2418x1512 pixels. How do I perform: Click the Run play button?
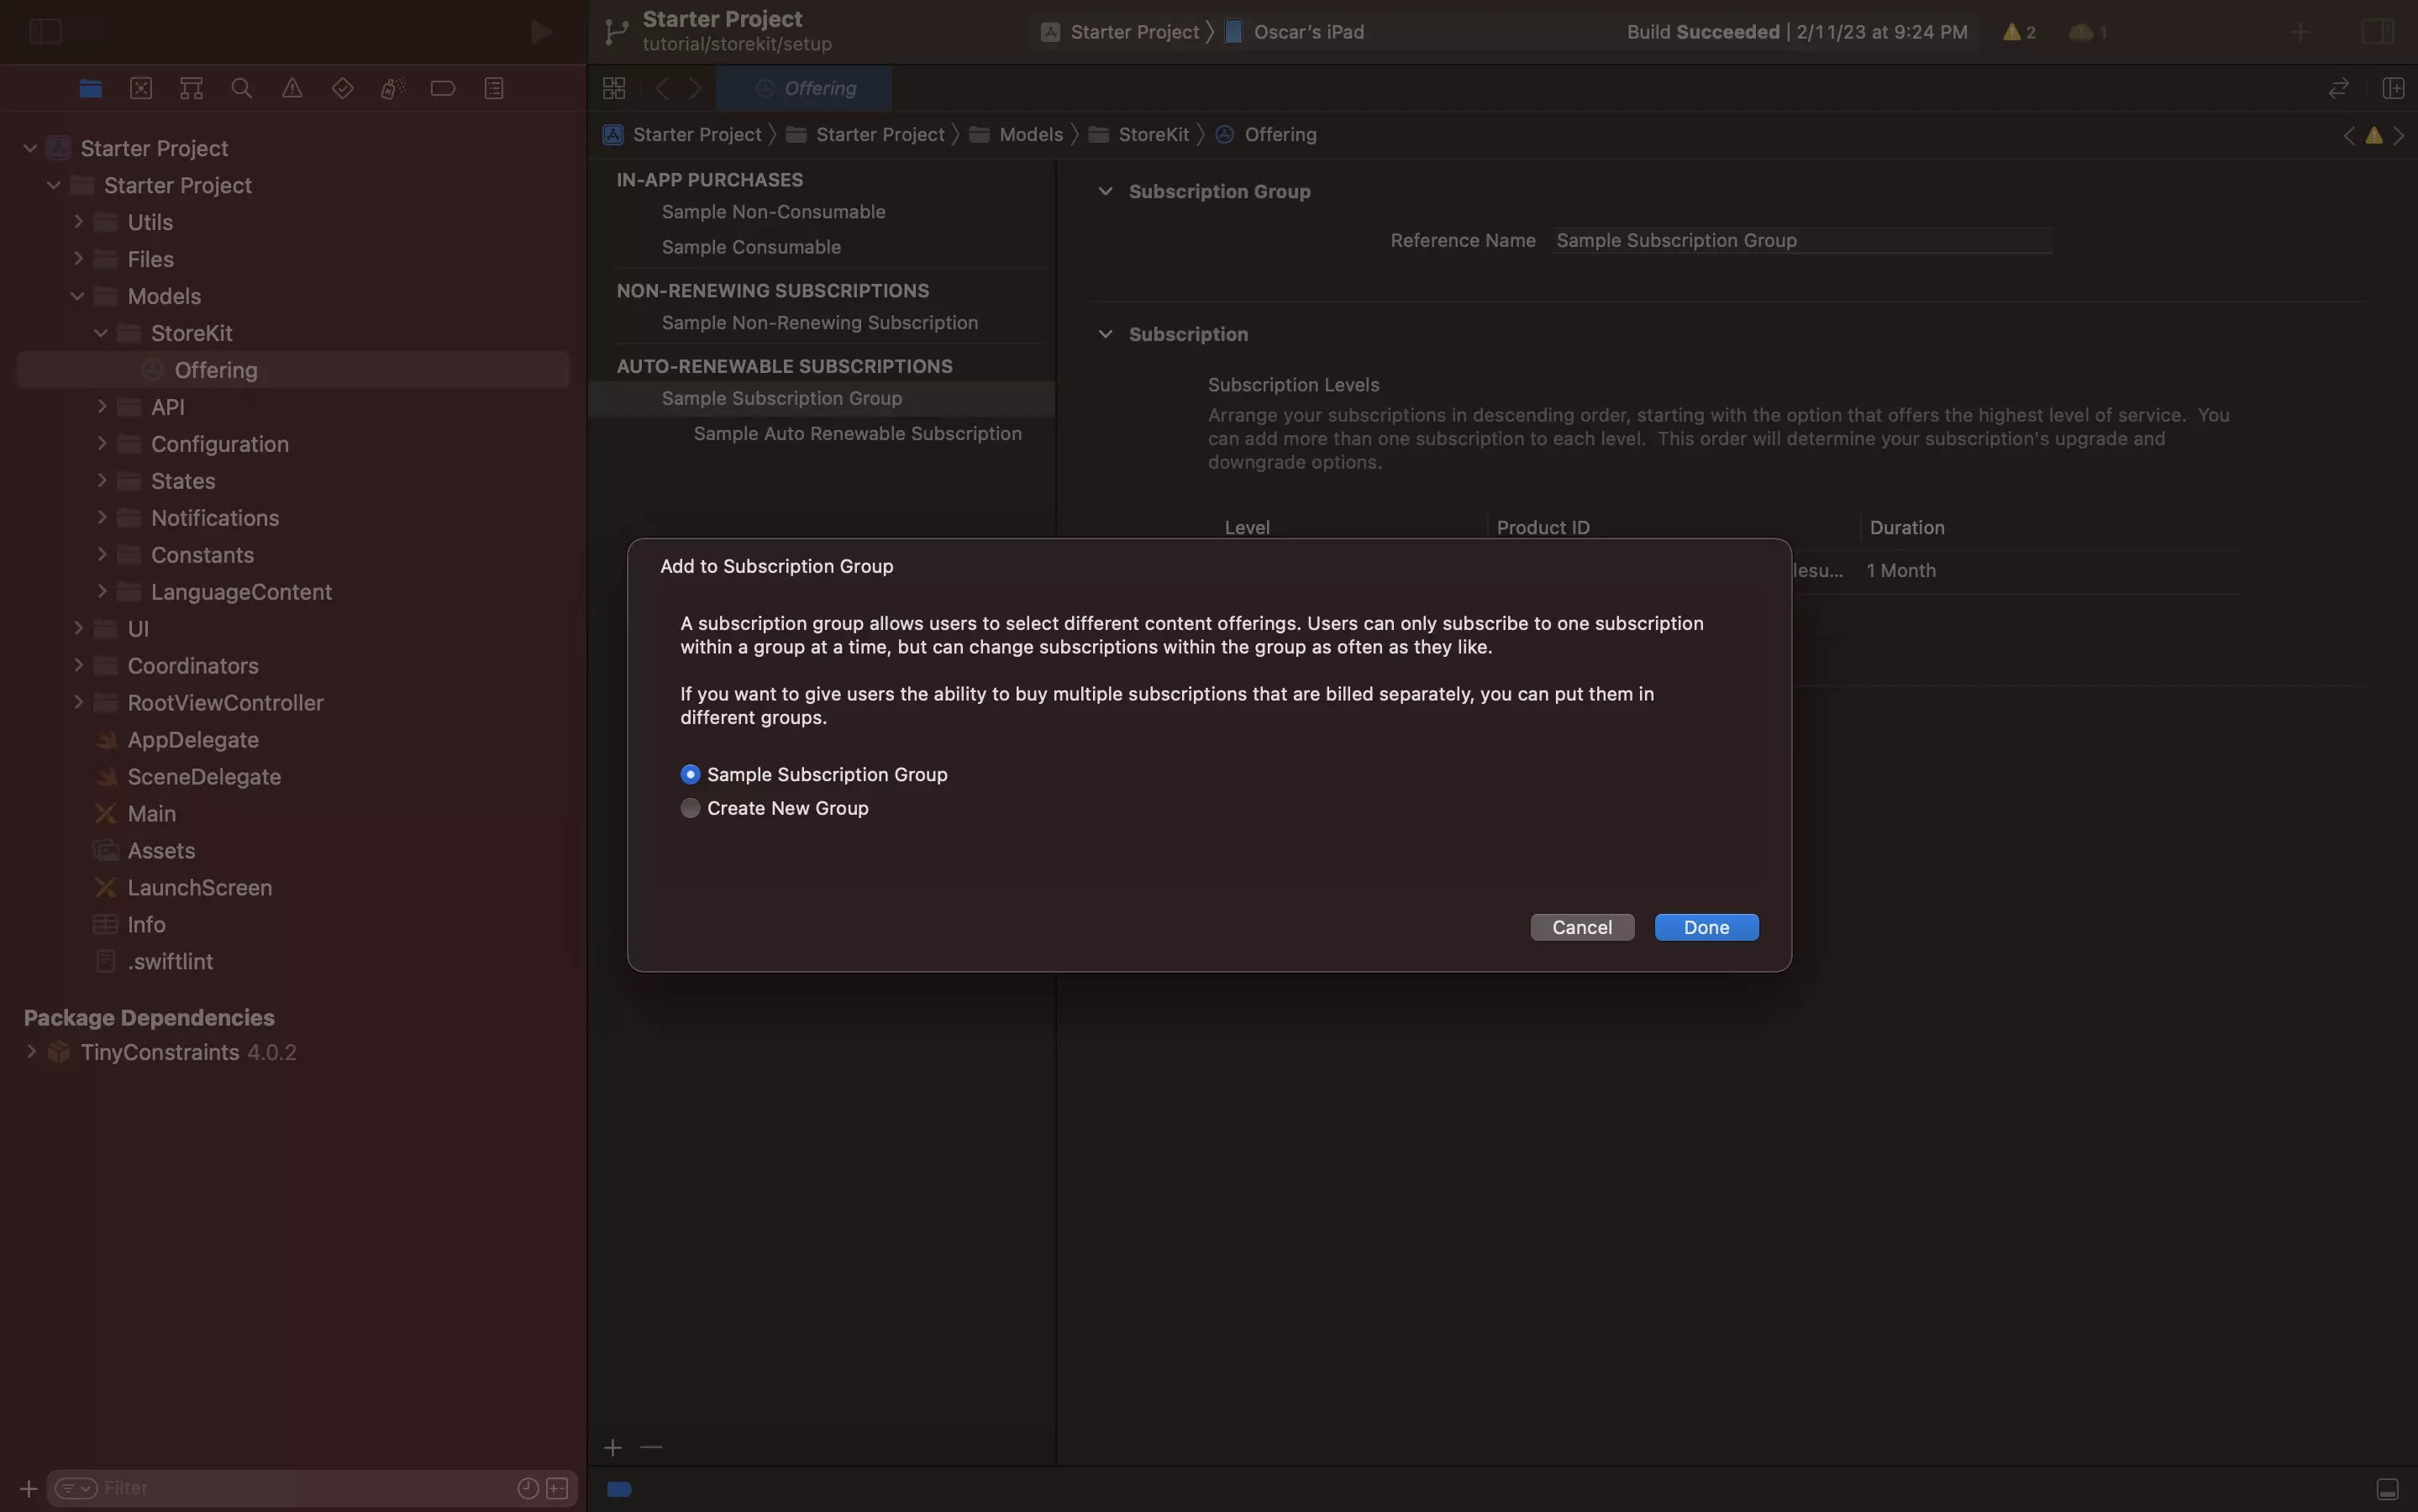tap(541, 32)
